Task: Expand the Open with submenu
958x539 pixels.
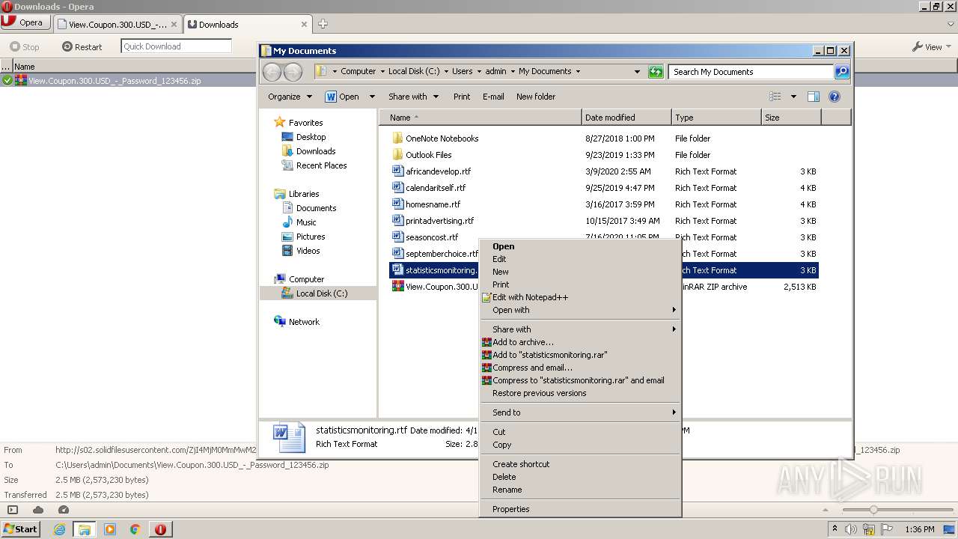Action: pyautogui.click(x=580, y=310)
